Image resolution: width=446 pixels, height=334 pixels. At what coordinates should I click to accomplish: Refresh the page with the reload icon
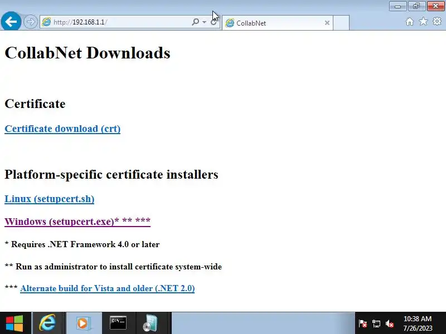coord(214,22)
